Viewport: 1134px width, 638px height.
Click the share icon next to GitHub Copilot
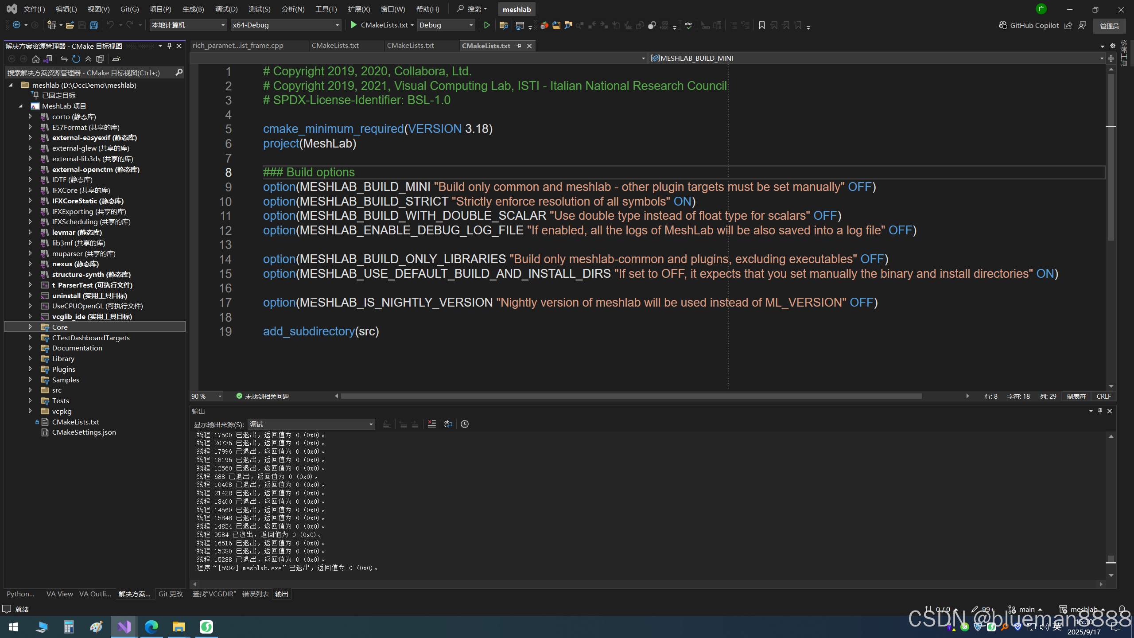[1068, 25]
